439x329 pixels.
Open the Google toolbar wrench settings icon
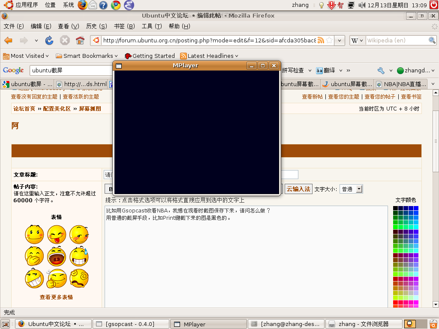(x=381, y=71)
